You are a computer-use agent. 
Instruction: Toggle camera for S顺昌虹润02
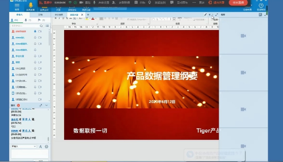tap(40, 99)
